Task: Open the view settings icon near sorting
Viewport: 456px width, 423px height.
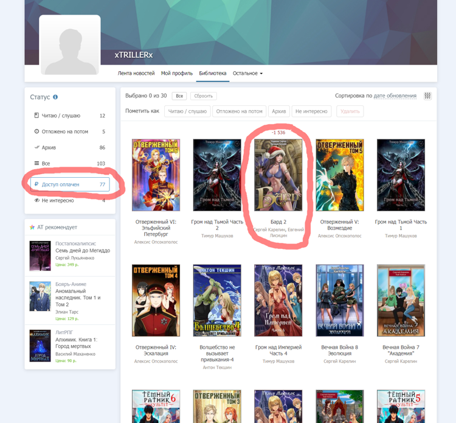Action: coord(427,96)
